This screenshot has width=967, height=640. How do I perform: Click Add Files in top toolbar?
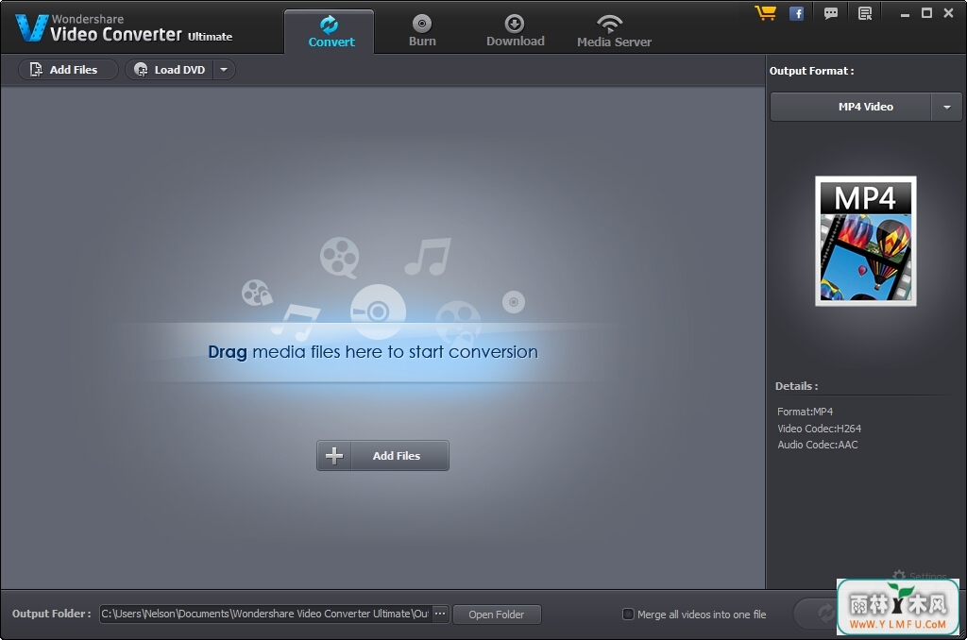[68, 70]
